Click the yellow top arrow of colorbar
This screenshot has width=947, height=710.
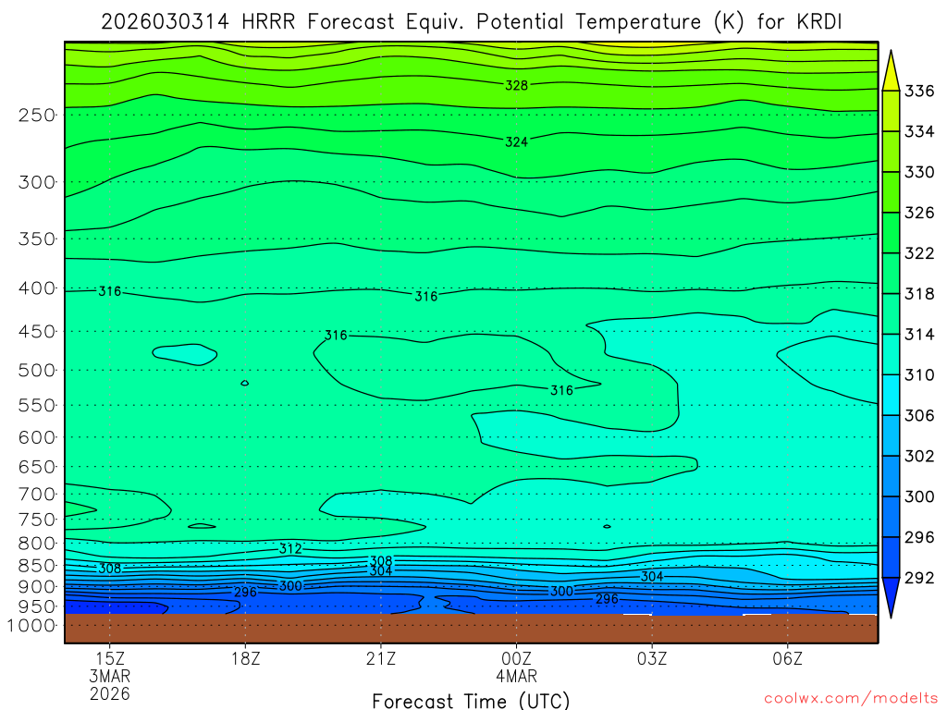click(x=891, y=71)
